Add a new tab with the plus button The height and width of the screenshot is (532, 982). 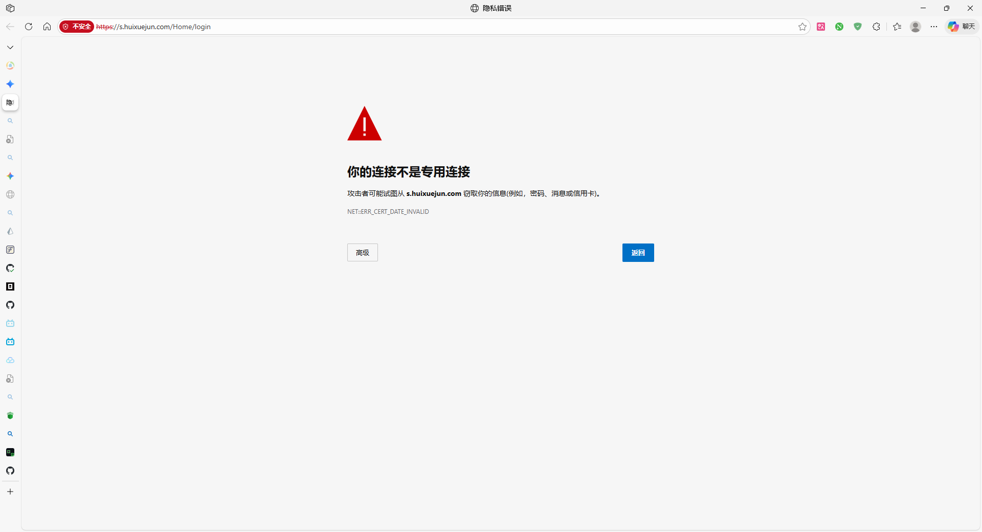click(x=10, y=492)
